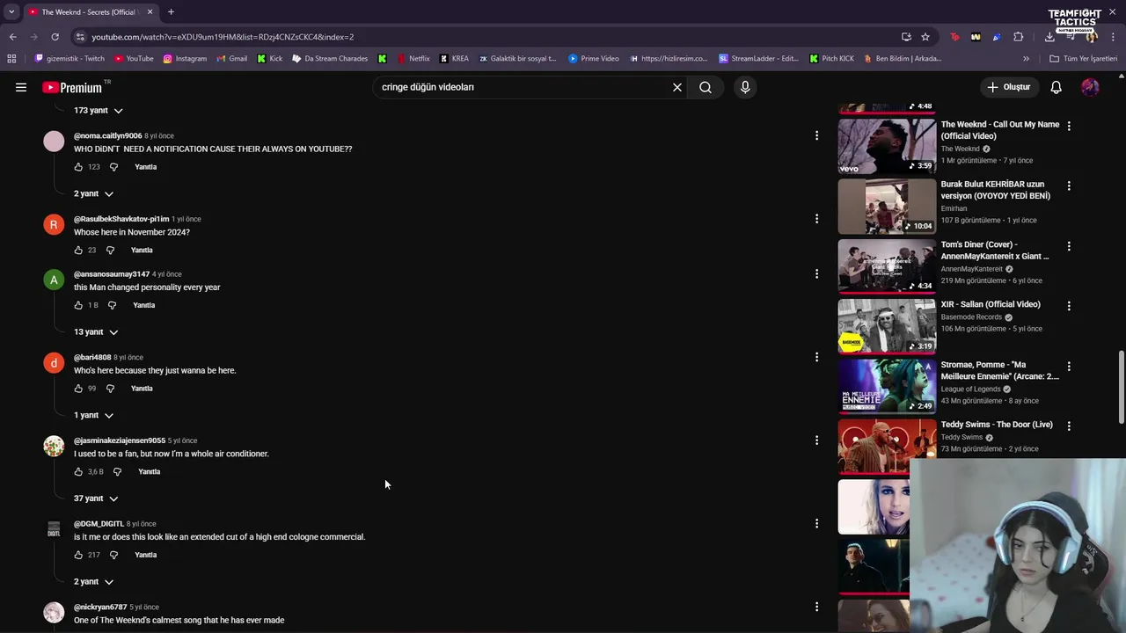Go to YouTube Premium home logo
1126x633 pixels.
pos(72,87)
